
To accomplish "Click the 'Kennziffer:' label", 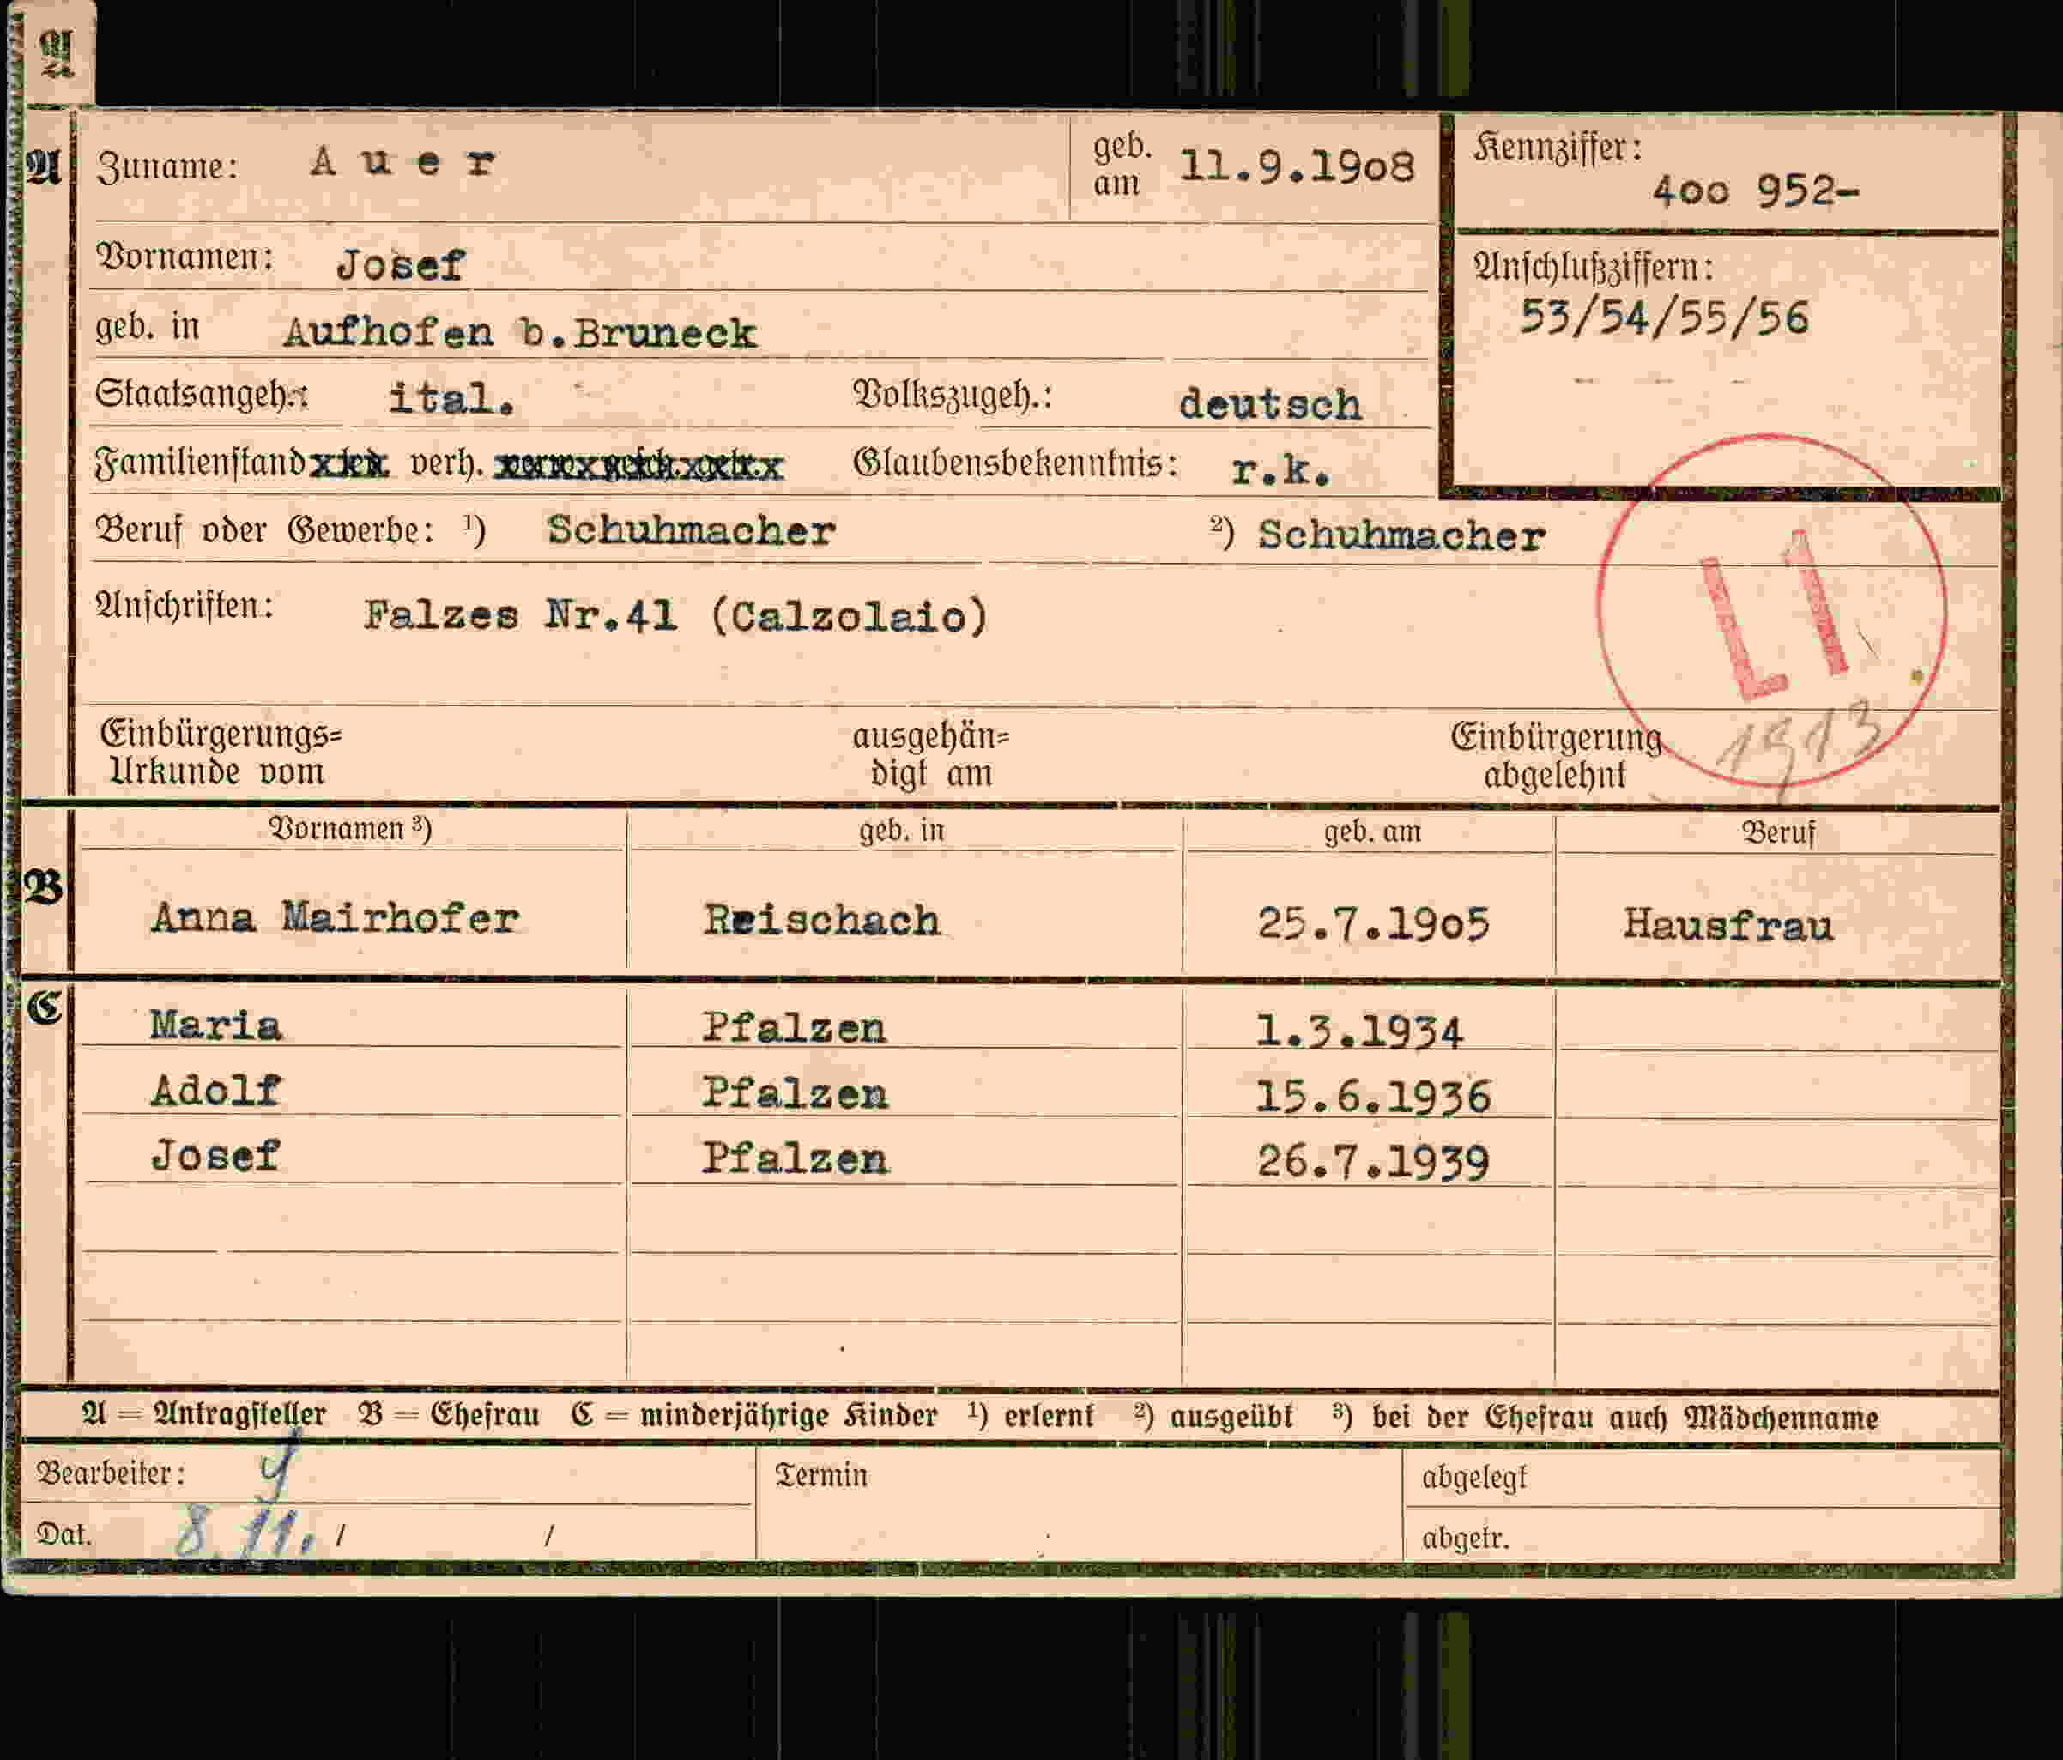I will 1558,148.
